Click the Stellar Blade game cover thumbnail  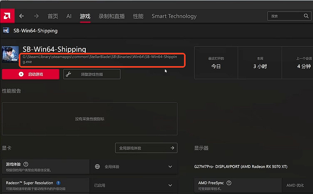coord(10,54)
